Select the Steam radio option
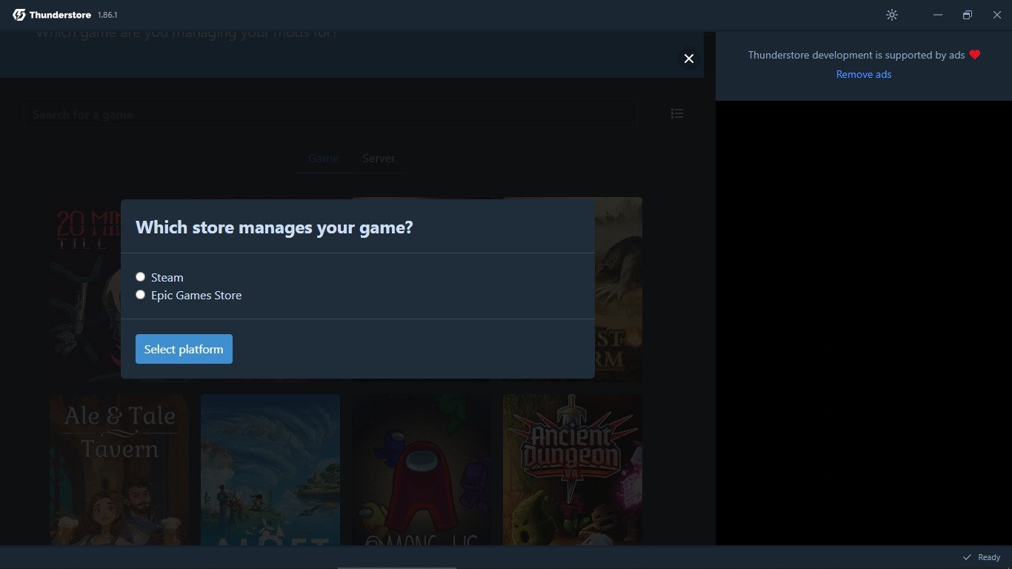1012x569 pixels. point(140,276)
